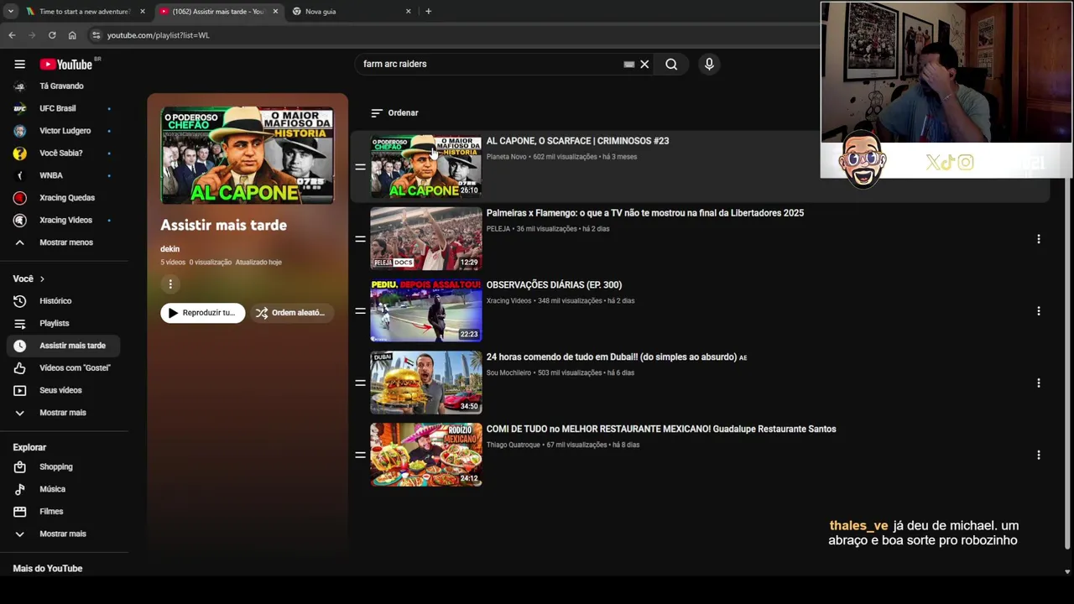Open the WNBA channel
This screenshot has width=1074, height=604.
coord(50,175)
